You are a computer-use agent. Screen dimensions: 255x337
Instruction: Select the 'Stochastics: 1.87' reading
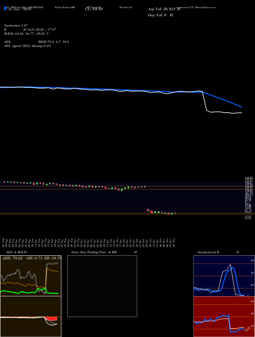tap(16, 26)
